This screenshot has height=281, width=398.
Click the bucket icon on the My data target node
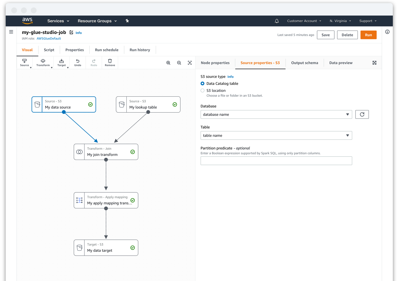(80, 248)
